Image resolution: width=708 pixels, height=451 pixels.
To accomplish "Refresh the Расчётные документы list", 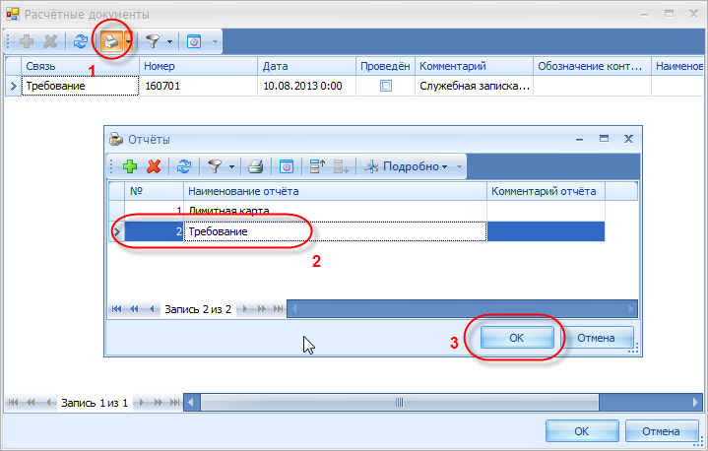I will point(81,41).
